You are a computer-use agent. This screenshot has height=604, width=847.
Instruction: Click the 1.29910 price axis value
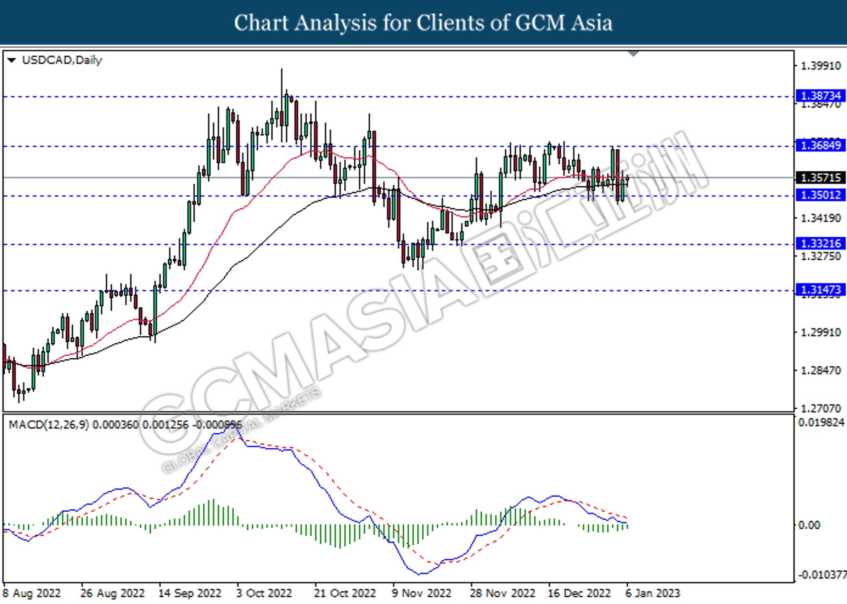coord(821,332)
